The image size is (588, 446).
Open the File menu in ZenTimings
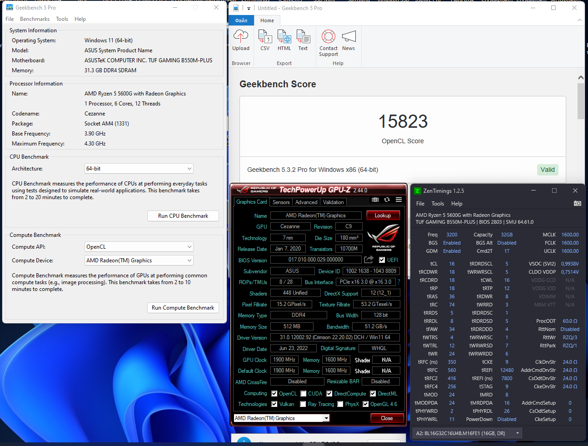[x=420, y=204]
